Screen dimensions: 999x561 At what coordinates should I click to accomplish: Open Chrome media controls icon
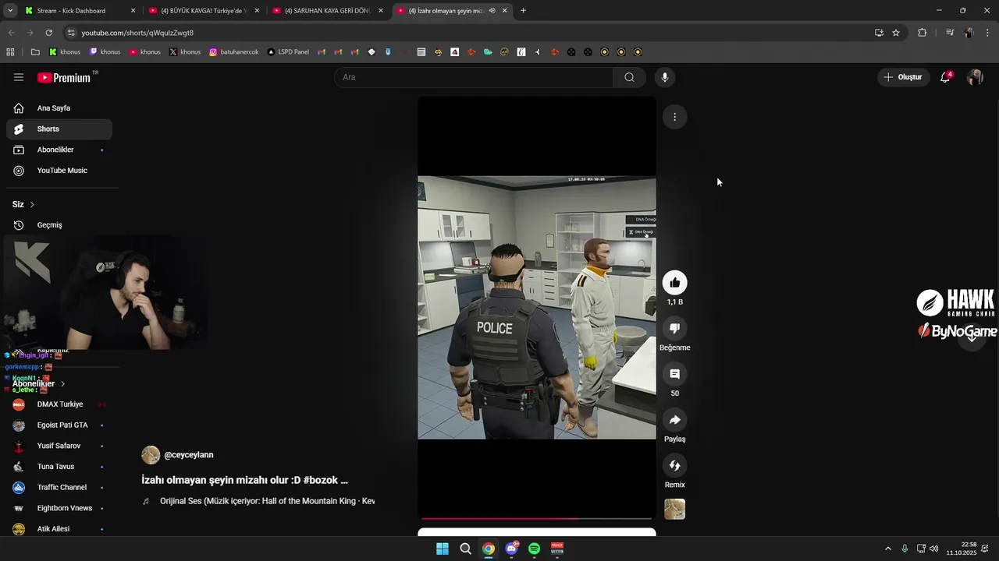950,33
